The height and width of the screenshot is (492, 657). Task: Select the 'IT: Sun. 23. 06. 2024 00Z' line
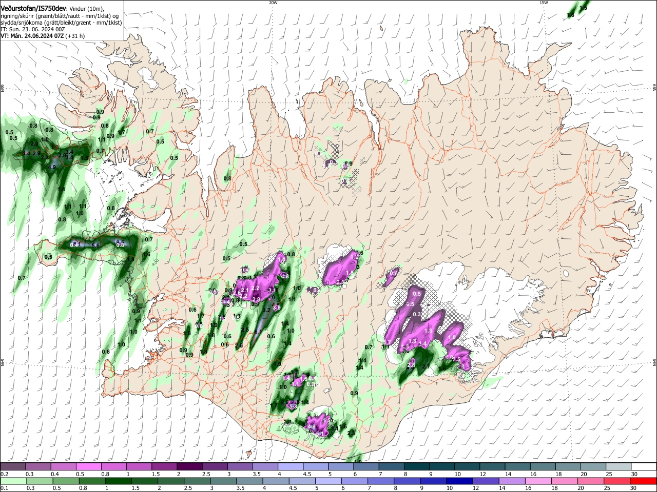[x=33, y=29]
